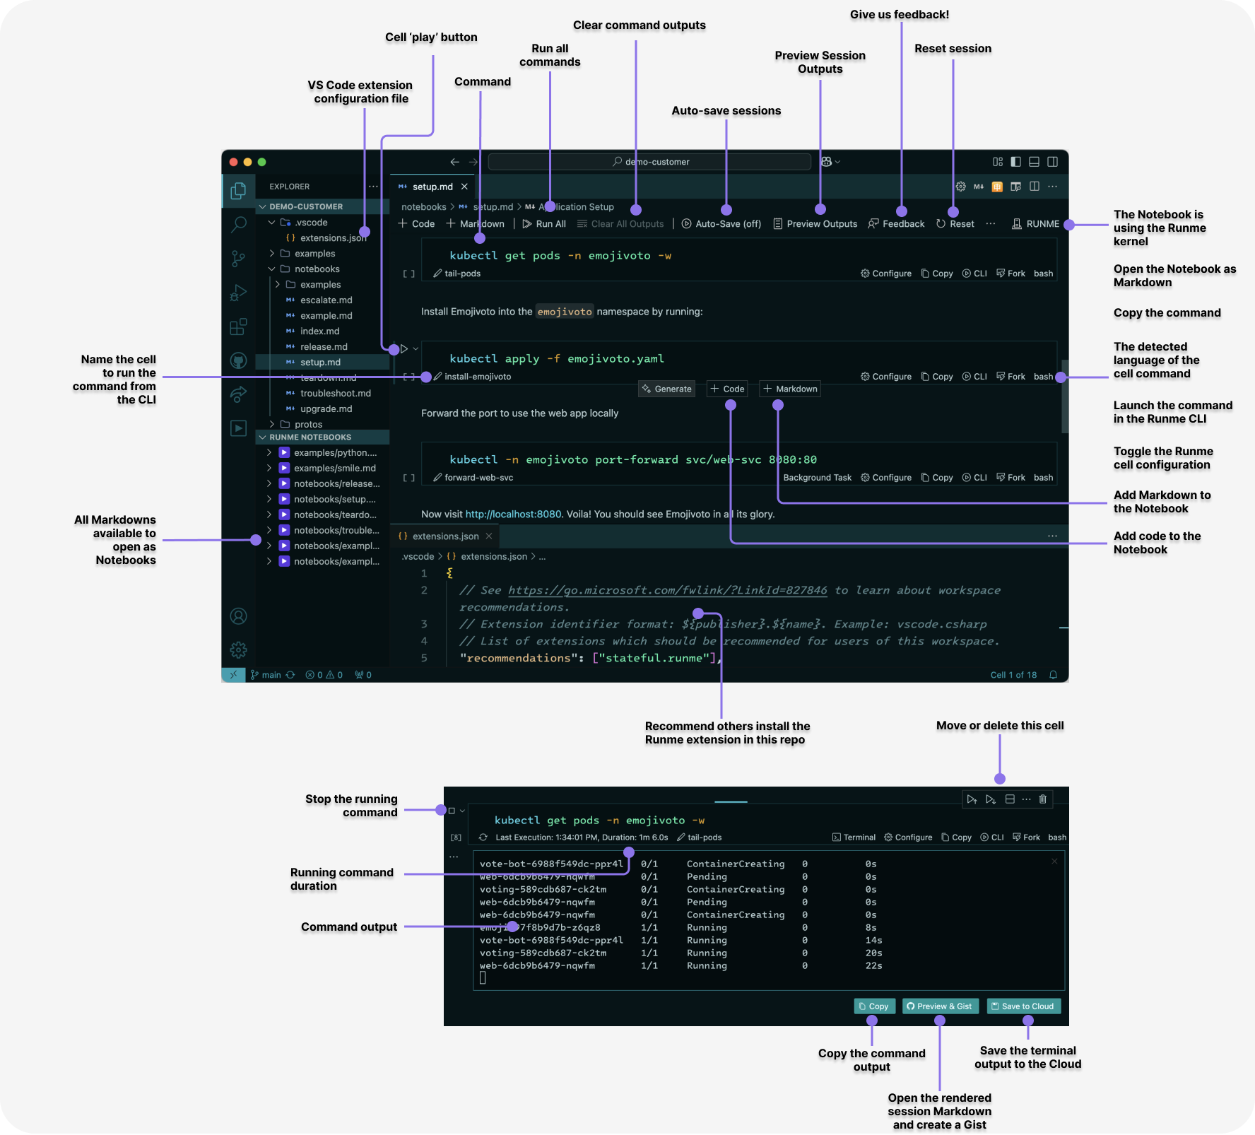Screen dimensions: 1255x1135
Task: Switch to the extensions.json tab
Action: click(x=444, y=536)
